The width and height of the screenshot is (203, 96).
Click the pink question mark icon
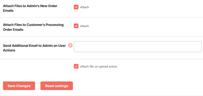tap(70, 46)
